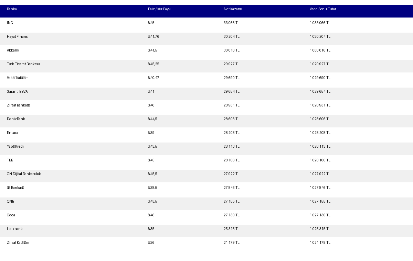Select the Halkbank bank name

(15, 229)
